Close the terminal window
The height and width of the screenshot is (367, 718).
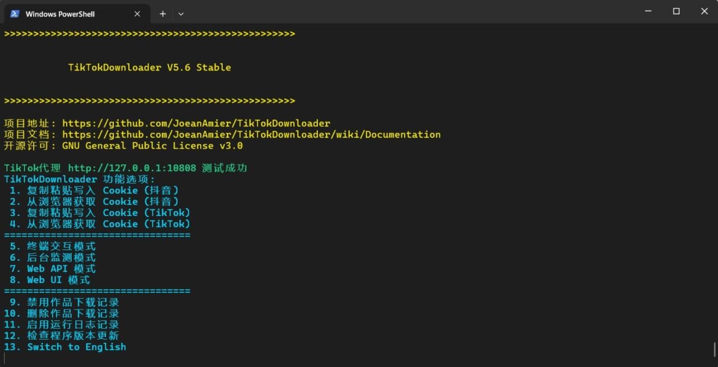coord(705,11)
